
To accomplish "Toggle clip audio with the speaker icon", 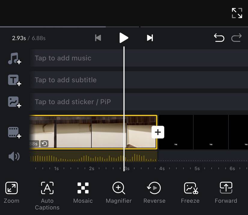I will pyautogui.click(x=14, y=156).
